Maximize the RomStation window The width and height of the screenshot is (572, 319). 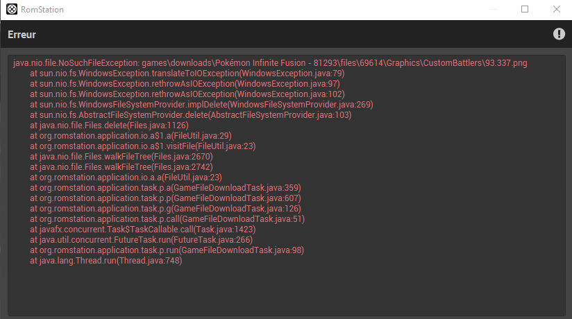[525, 10]
